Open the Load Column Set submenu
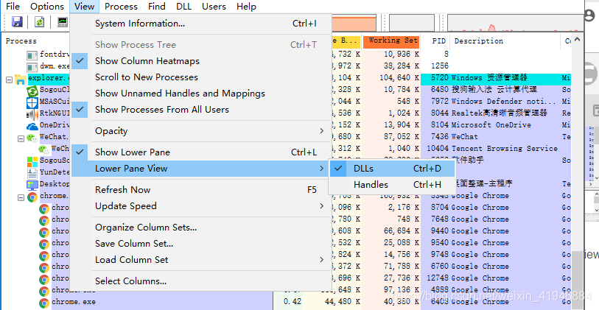 pyautogui.click(x=202, y=260)
